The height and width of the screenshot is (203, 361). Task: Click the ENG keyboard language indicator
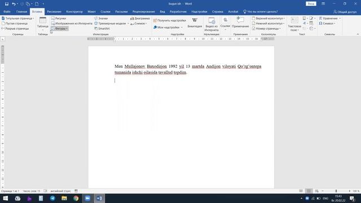pos(325,198)
